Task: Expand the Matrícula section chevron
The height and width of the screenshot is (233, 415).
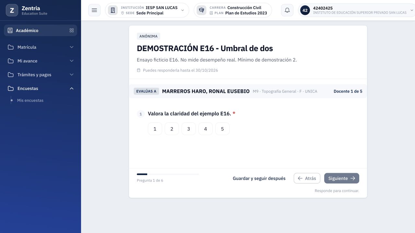Action: [72, 47]
